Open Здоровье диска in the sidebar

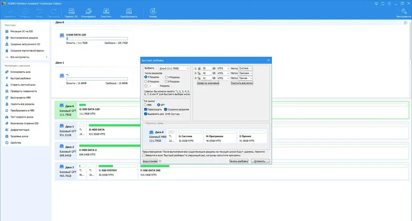[19, 136]
